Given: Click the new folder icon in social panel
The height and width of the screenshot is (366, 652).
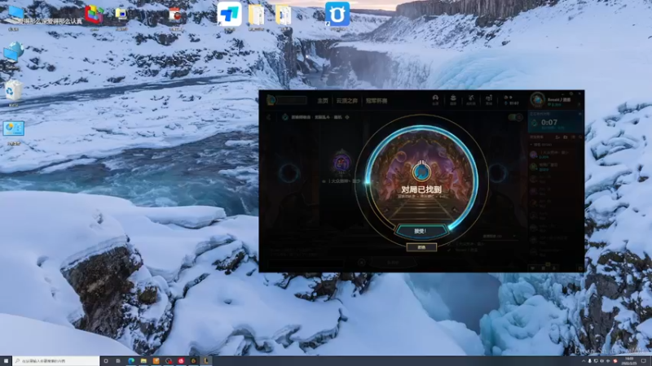Looking at the screenshot, I should (565, 137).
